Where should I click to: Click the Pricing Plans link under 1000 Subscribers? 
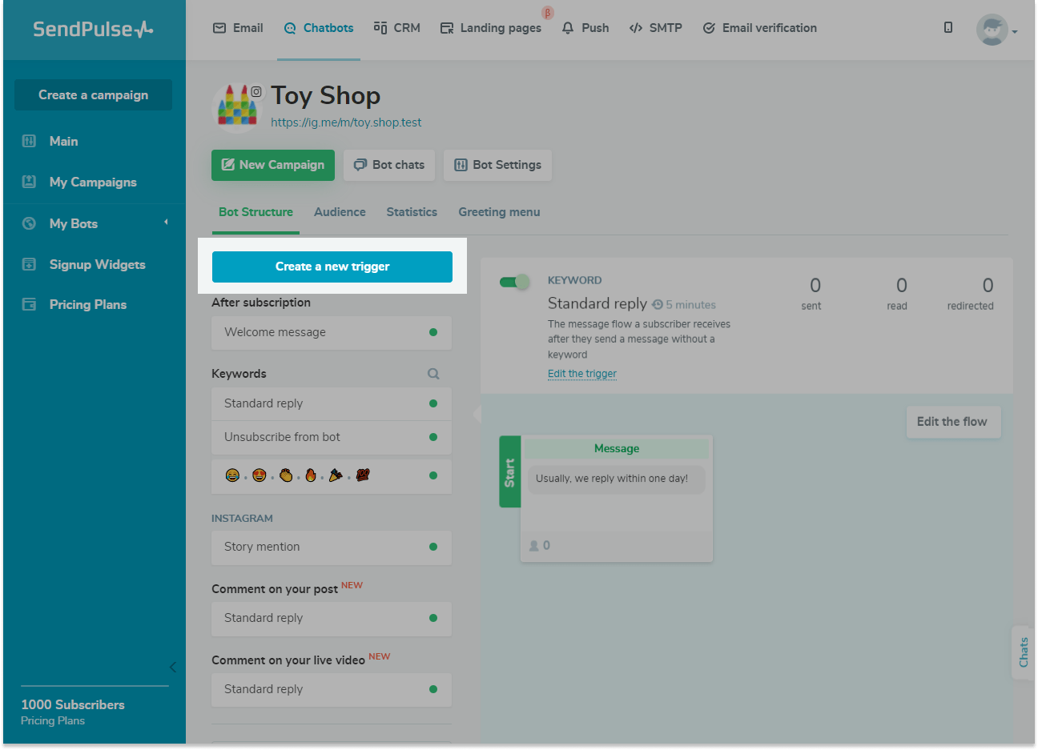tap(53, 720)
